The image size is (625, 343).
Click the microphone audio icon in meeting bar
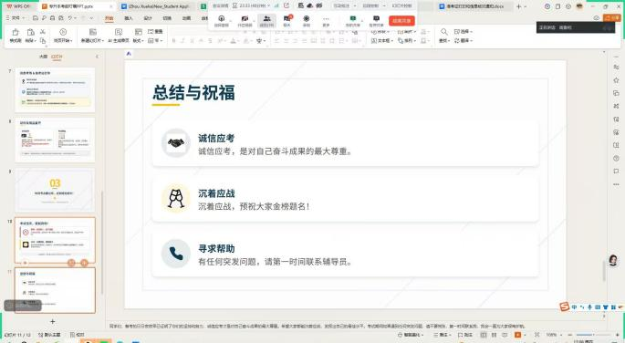221,19
